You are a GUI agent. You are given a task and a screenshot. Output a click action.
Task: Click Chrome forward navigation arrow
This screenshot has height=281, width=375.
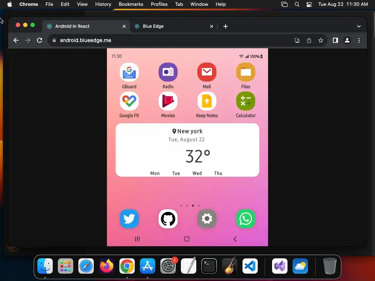28,40
